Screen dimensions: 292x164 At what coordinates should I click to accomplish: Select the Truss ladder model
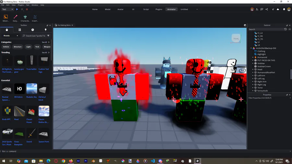[31, 63]
